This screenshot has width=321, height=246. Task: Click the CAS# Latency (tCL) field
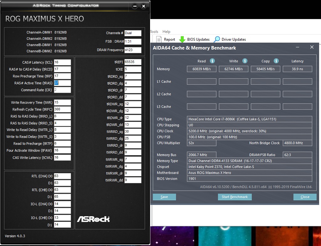62,62
